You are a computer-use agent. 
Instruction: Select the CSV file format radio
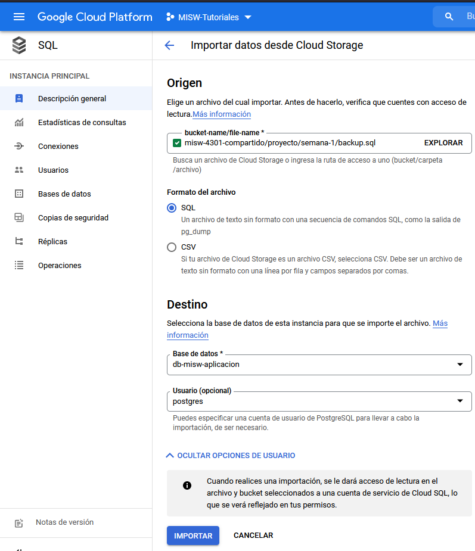pyautogui.click(x=172, y=247)
